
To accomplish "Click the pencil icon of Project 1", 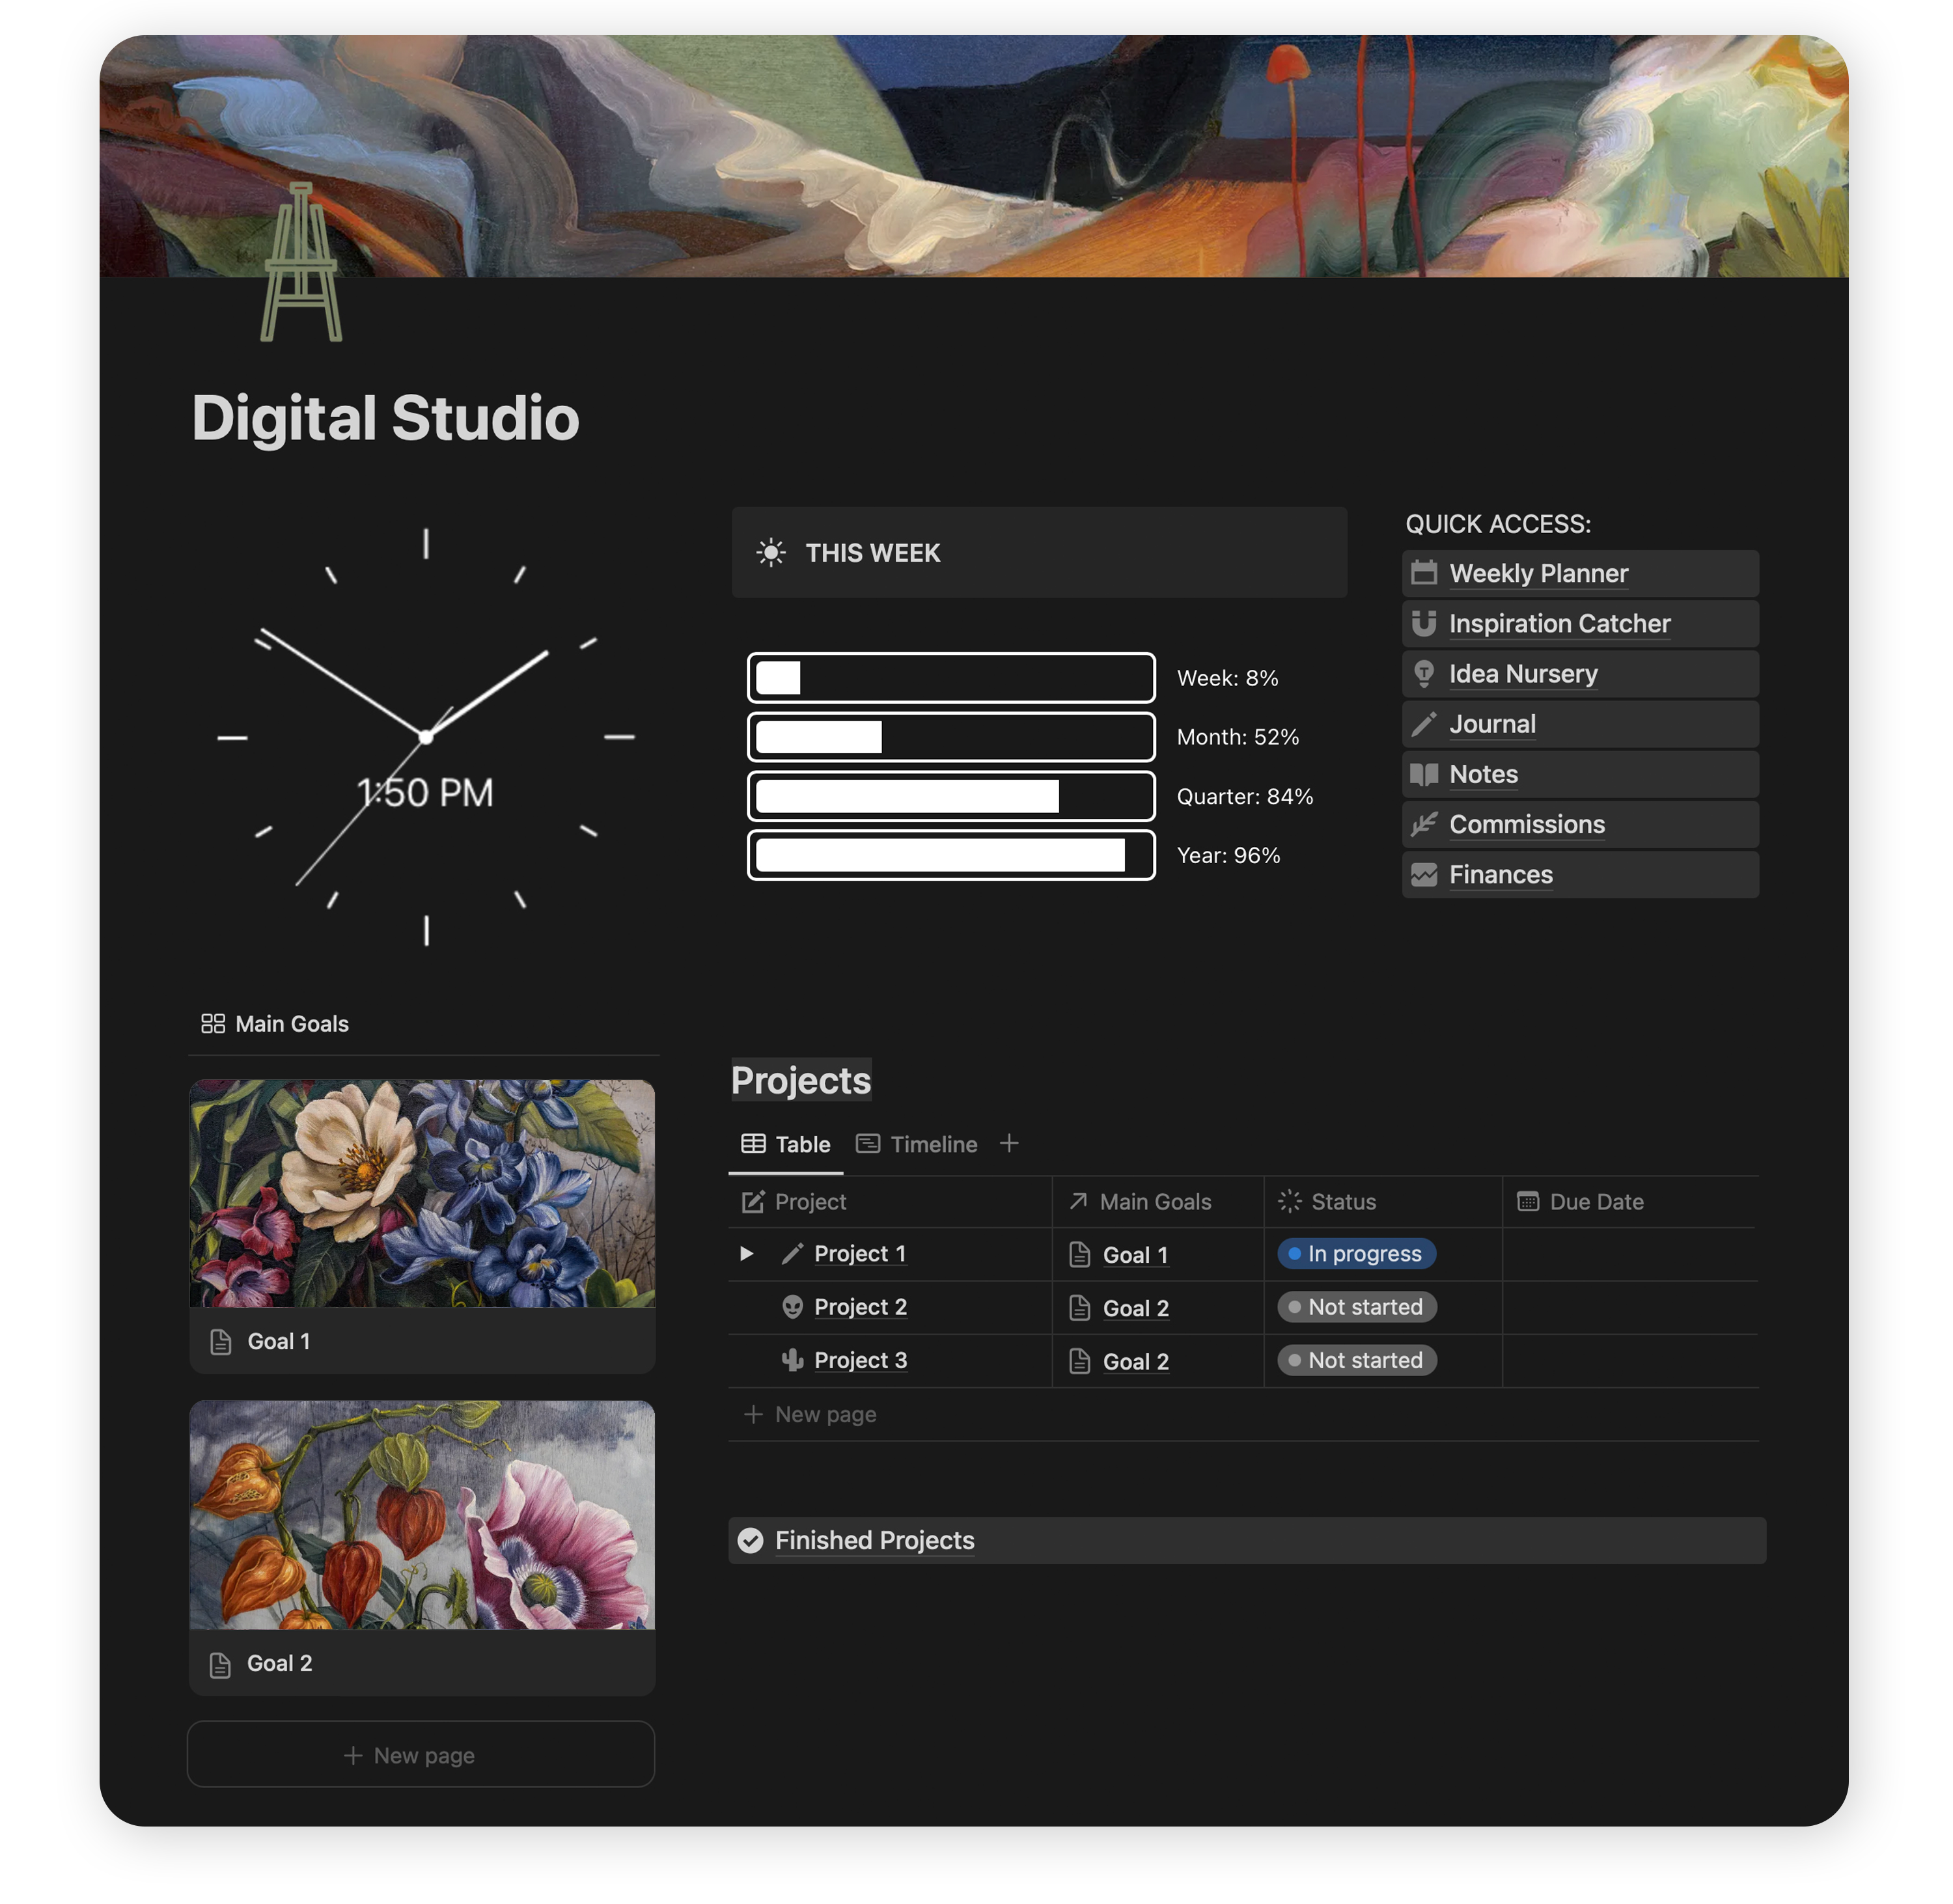I will [792, 1253].
